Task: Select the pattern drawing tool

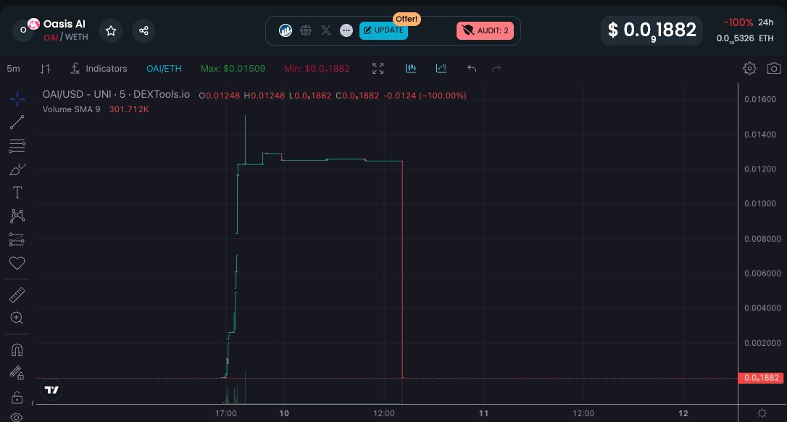Action: pos(17,216)
